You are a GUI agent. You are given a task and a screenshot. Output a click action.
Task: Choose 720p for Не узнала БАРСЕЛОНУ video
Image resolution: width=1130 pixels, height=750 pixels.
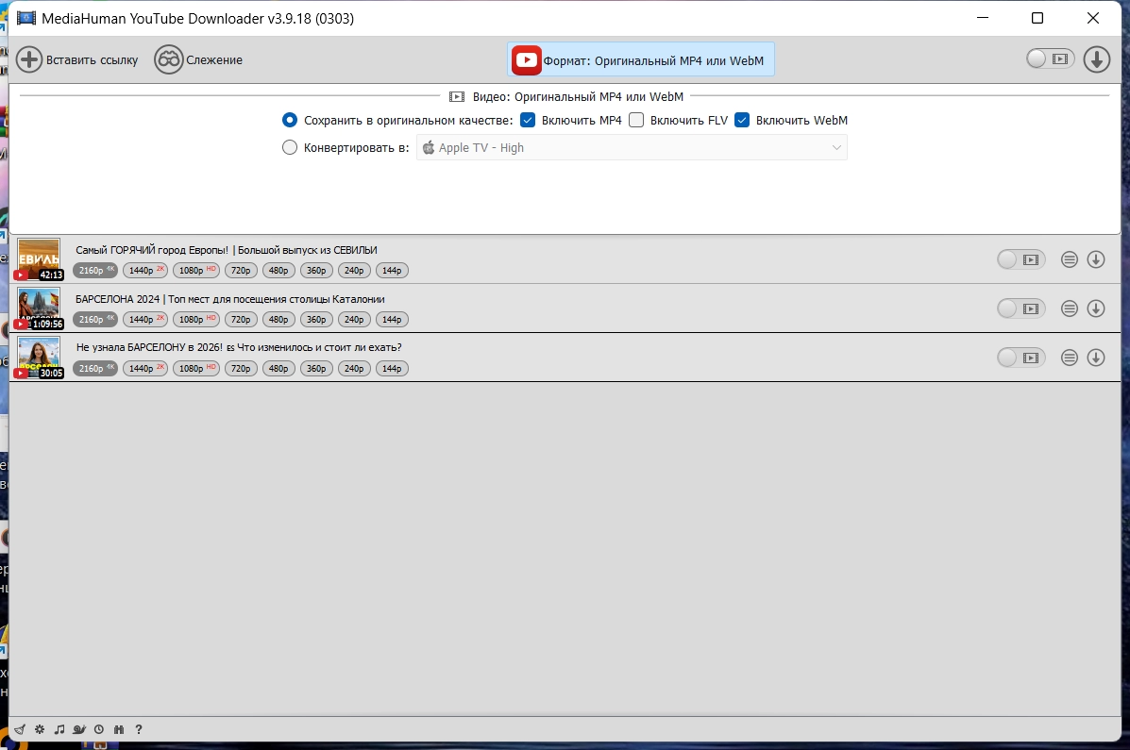pyautogui.click(x=241, y=368)
